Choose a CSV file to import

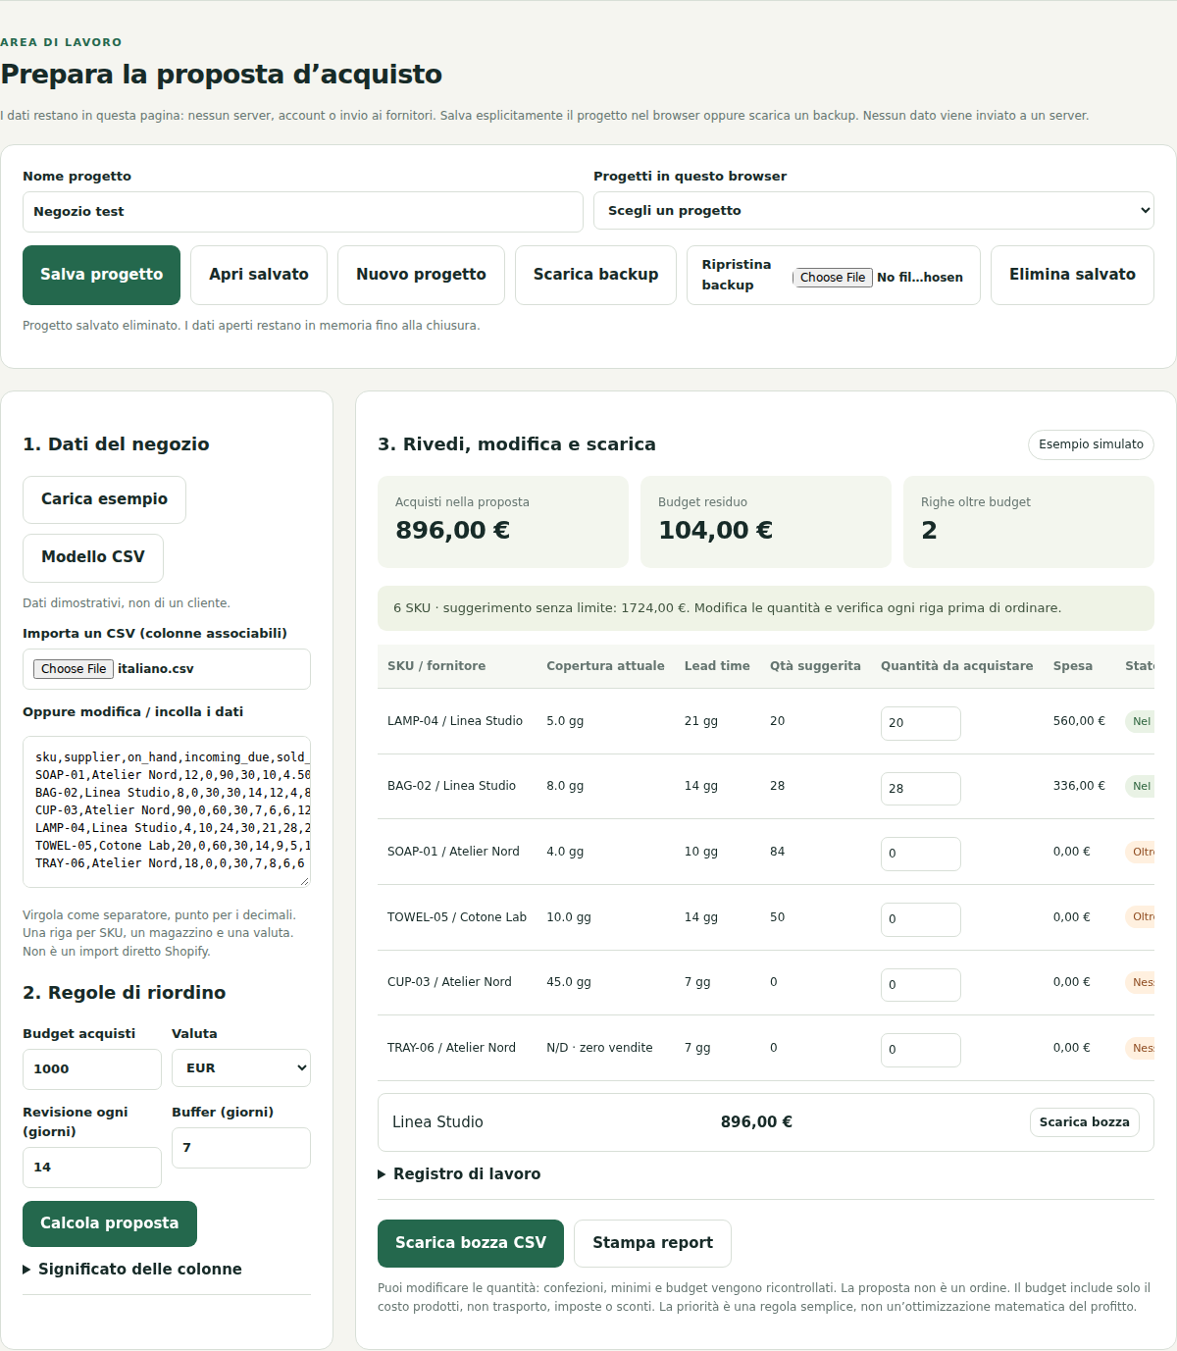74,669
